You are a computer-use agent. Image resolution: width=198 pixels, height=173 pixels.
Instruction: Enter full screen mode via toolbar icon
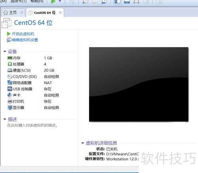point(136,1)
